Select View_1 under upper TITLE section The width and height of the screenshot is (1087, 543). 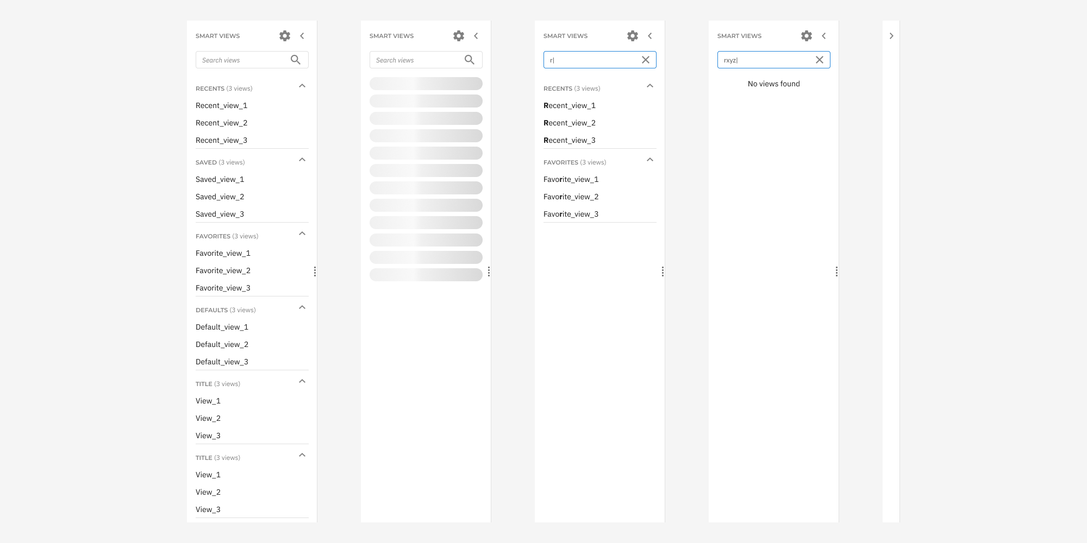coord(208,401)
